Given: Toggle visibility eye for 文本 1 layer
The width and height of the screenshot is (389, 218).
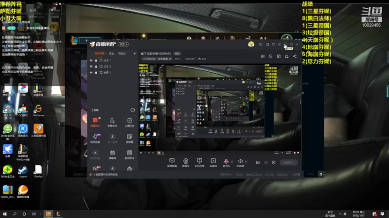Looking at the screenshot, I should click(91, 60).
